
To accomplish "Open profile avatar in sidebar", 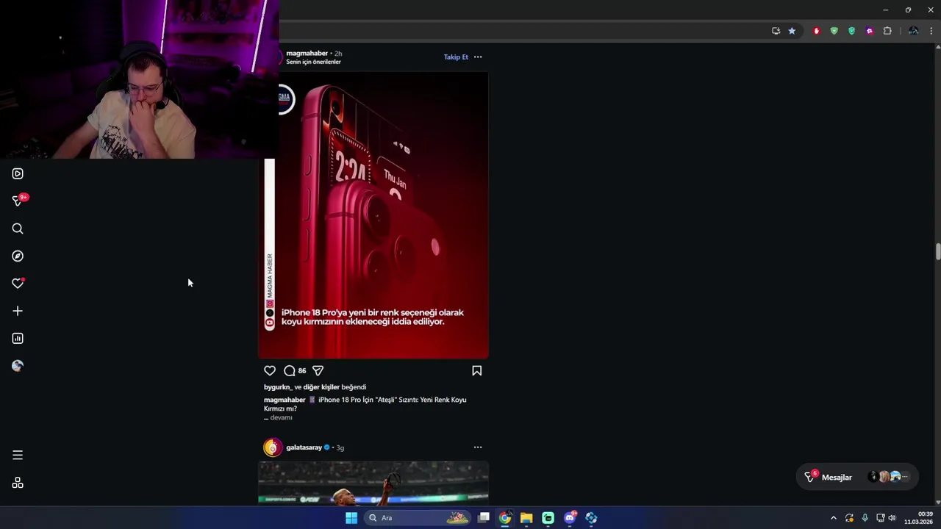I will pyautogui.click(x=18, y=366).
